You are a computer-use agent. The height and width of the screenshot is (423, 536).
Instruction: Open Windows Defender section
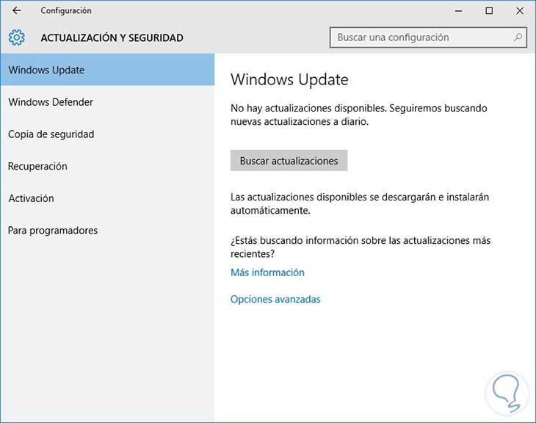pos(107,102)
